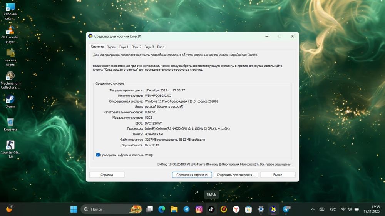Launch VLC media player desktop icon
The width and height of the screenshot is (385, 216).
[x=10, y=34]
